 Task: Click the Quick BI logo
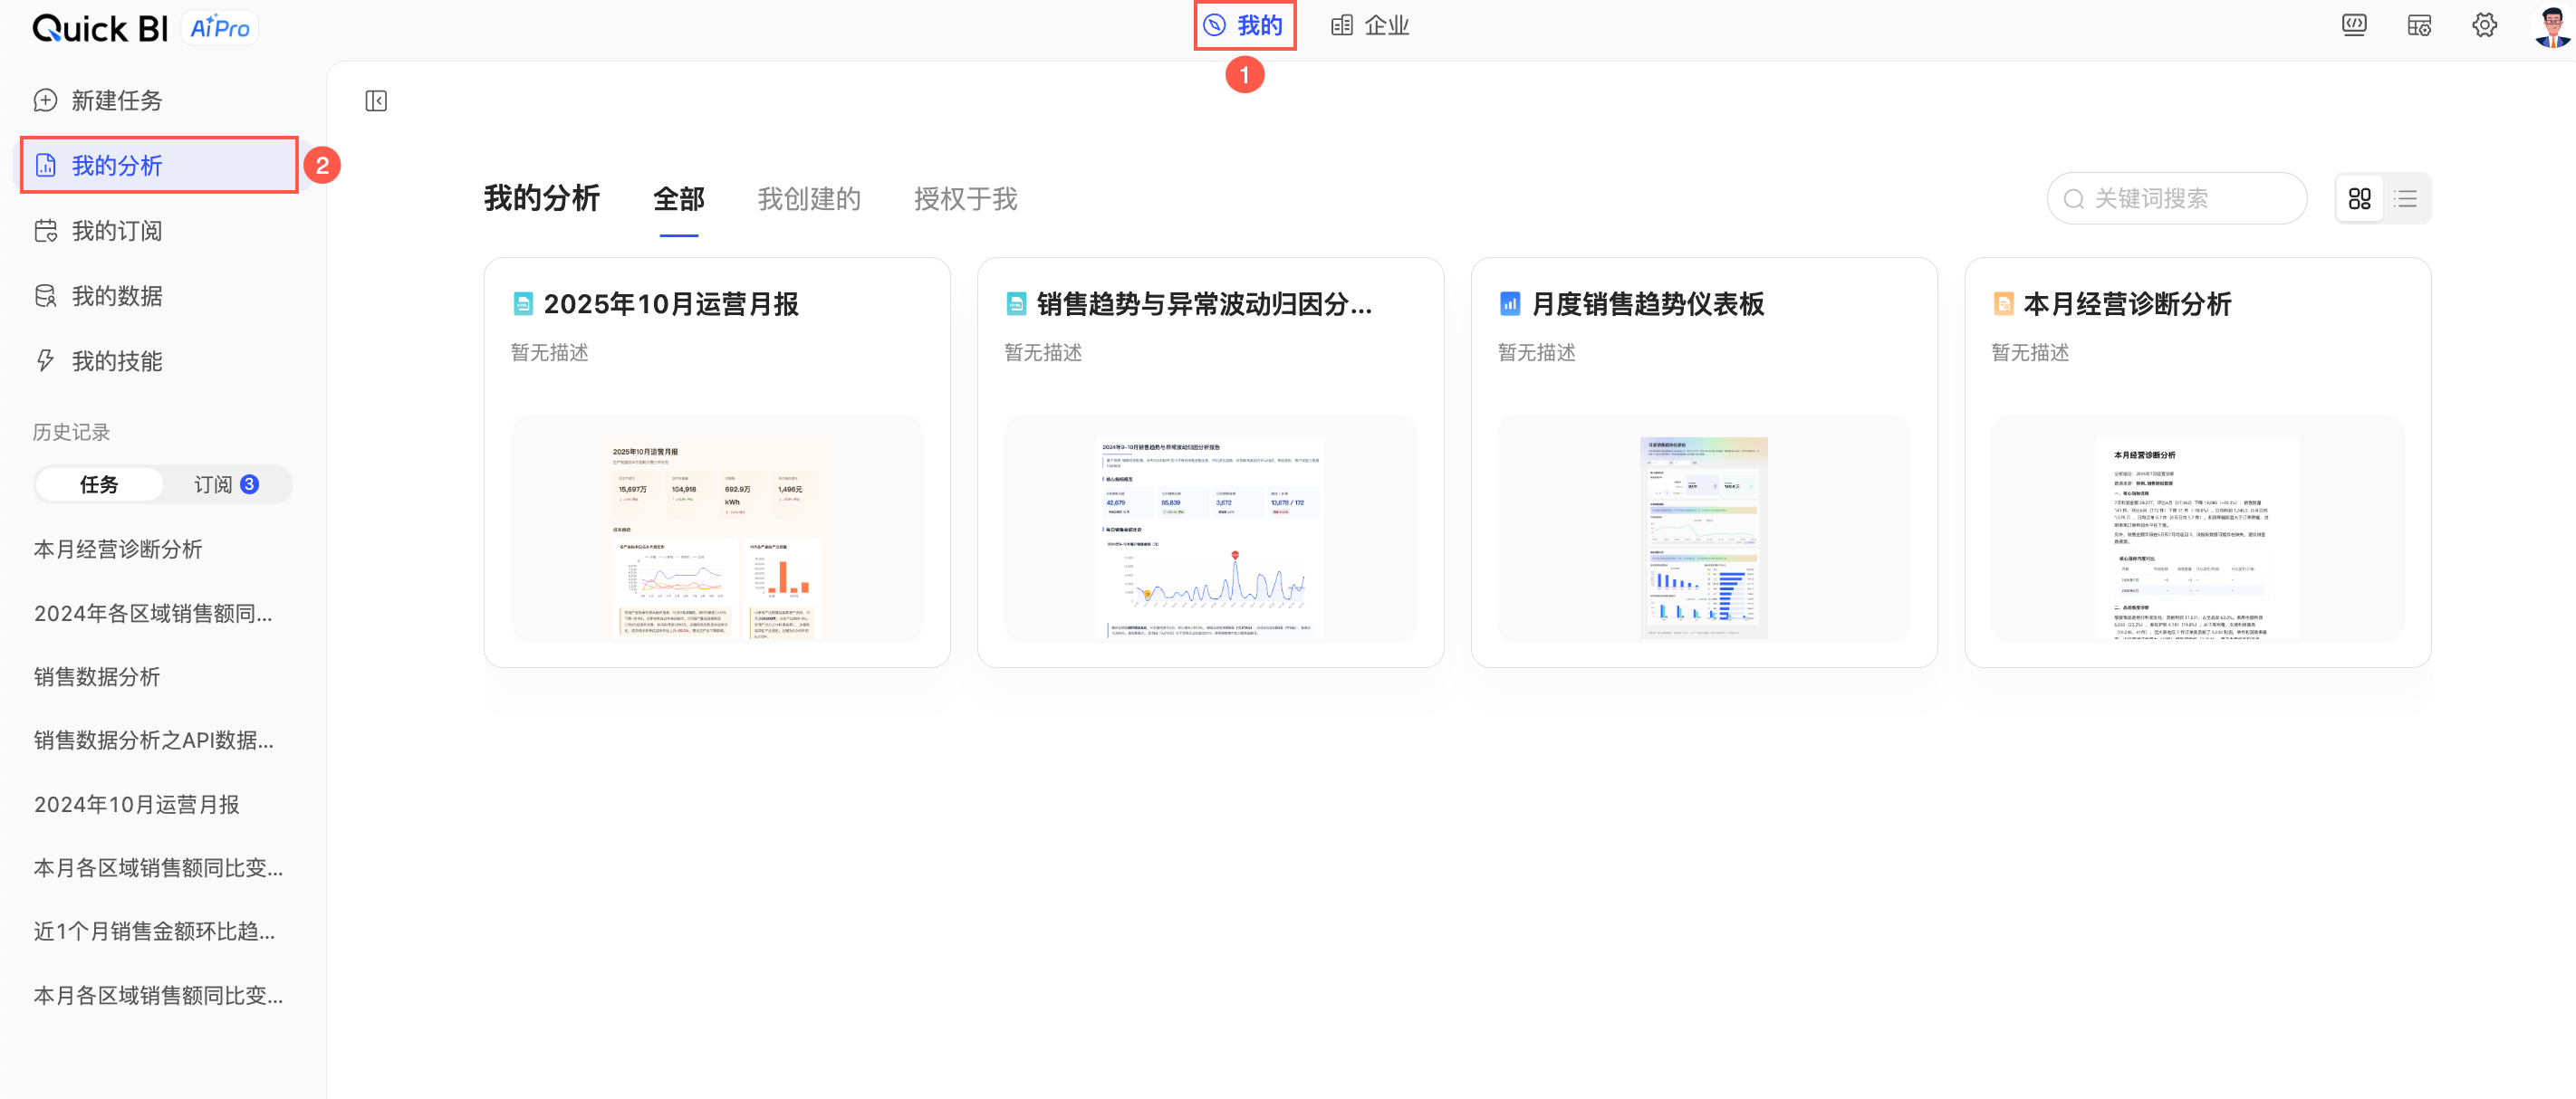pos(100,28)
